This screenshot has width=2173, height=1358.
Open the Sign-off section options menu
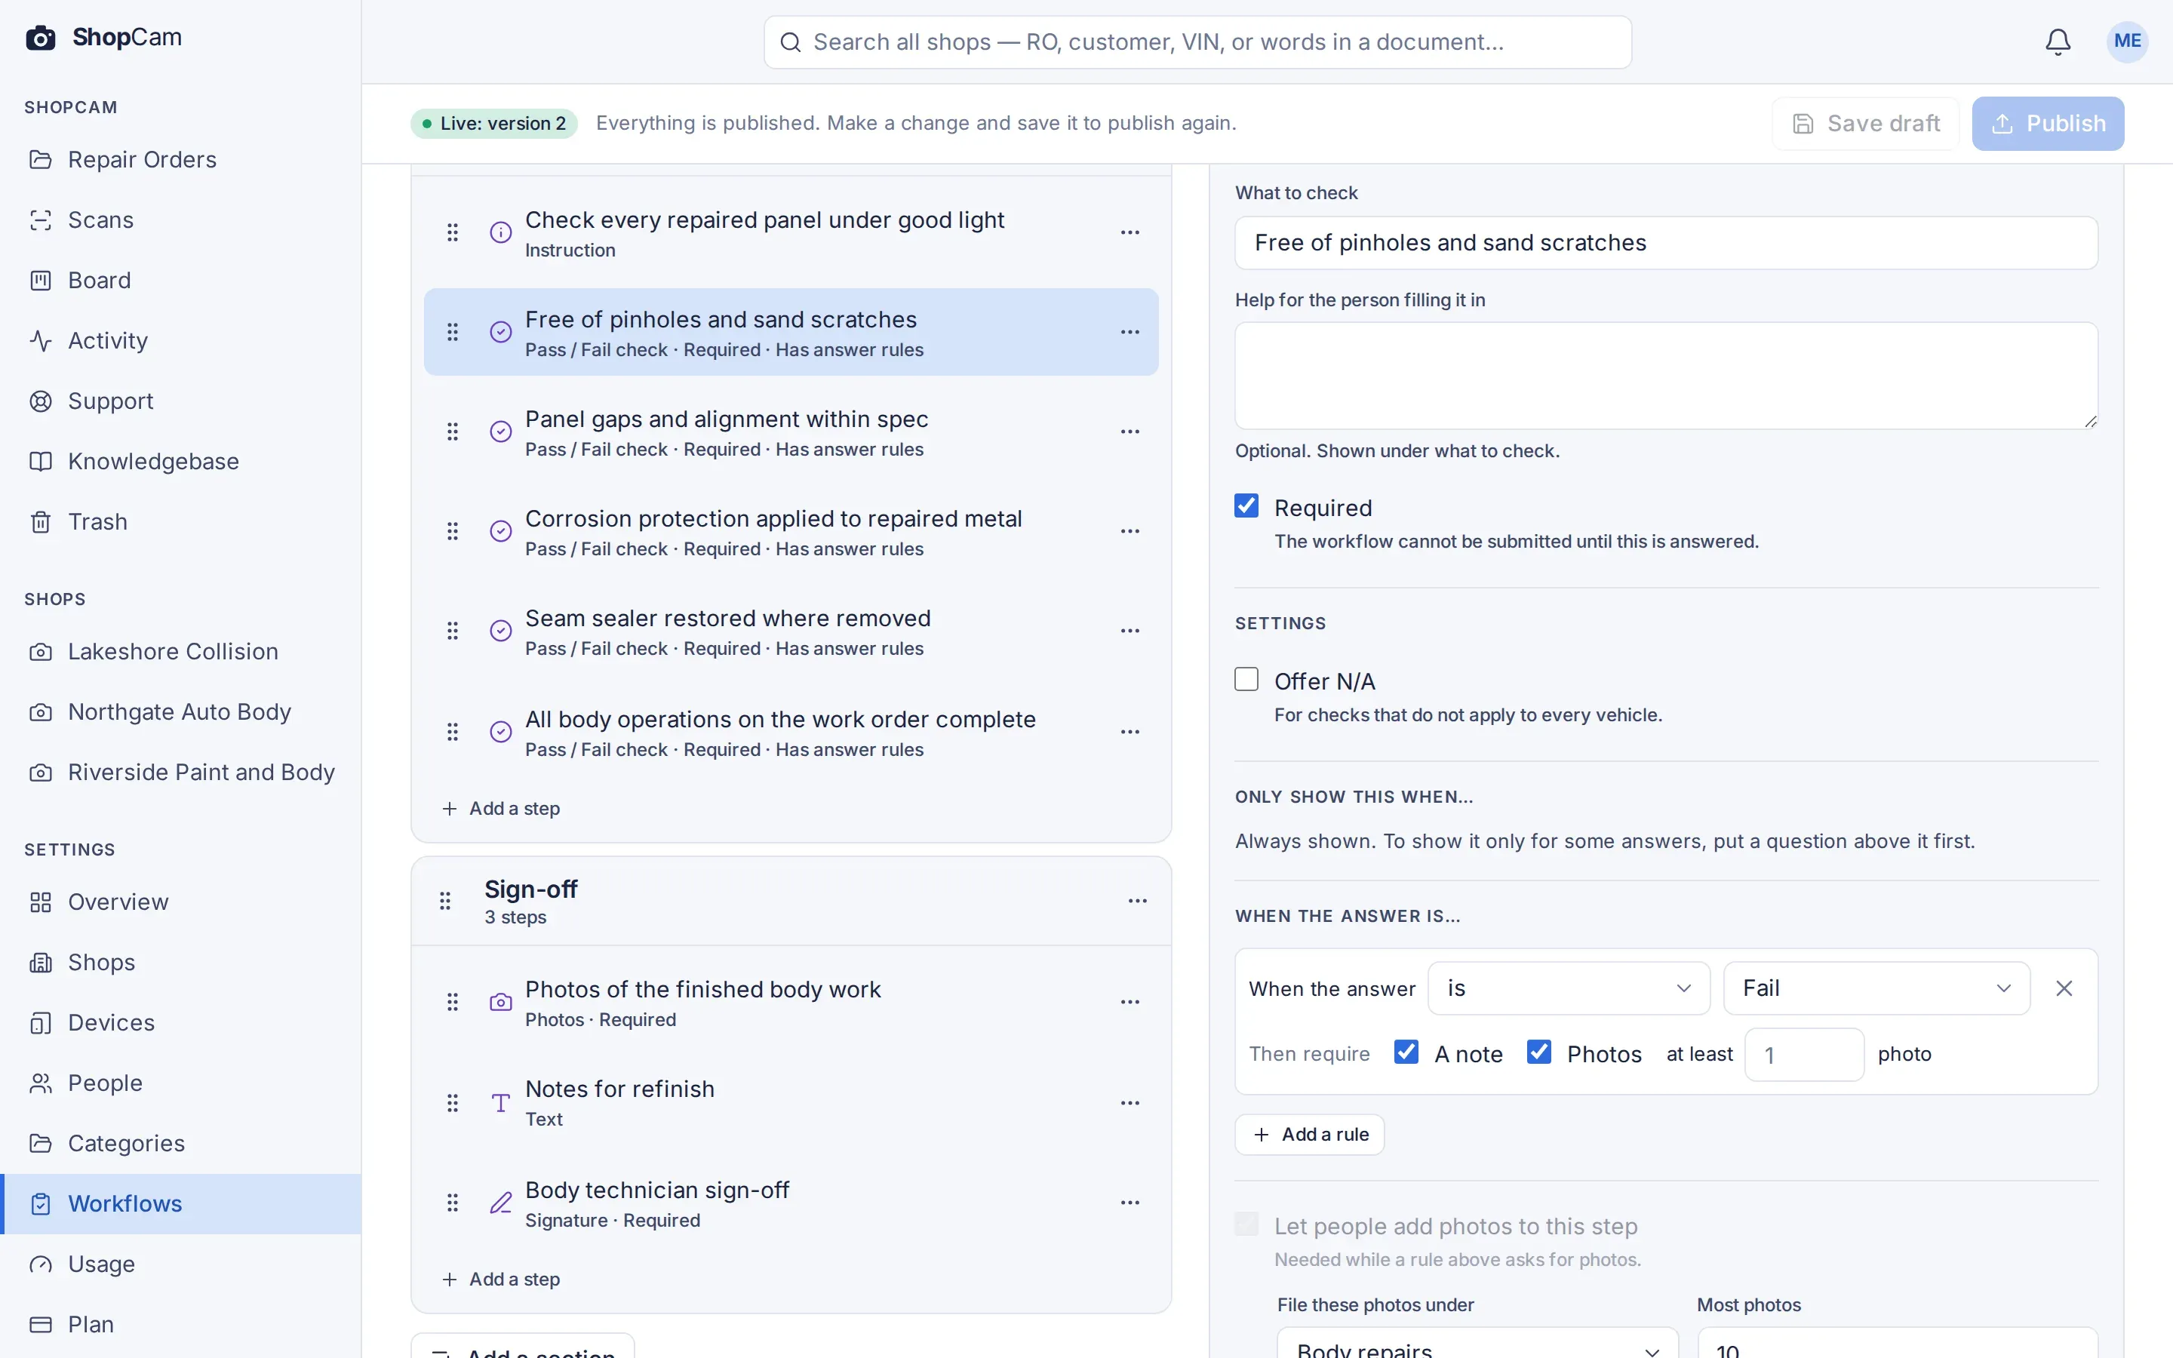(x=1137, y=901)
